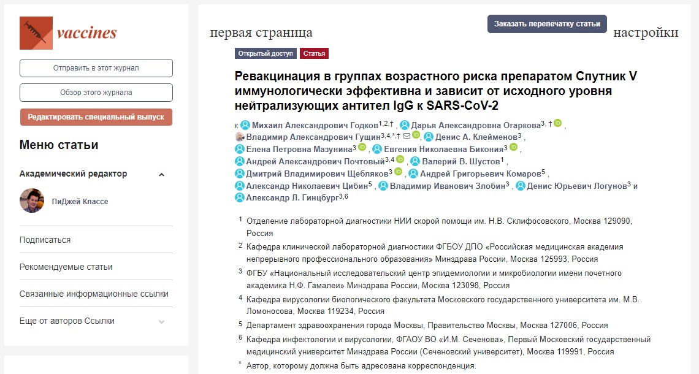Open ORCID icon after Огаркова
Image resolution: width=699 pixels, height=374 pixels.
tap(558, 123)
